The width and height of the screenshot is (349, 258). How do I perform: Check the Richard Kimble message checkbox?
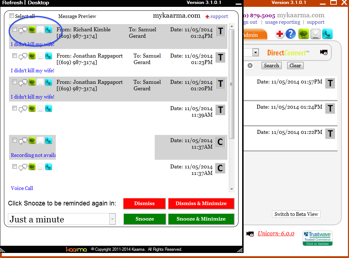click(x=14, y=30)
